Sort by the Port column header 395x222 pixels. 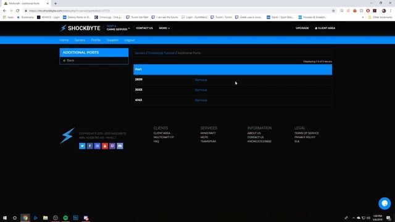point(138,69)
